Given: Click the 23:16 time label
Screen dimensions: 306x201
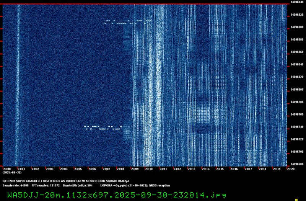Looking at the screenshot, I should [x=234, y=169].
